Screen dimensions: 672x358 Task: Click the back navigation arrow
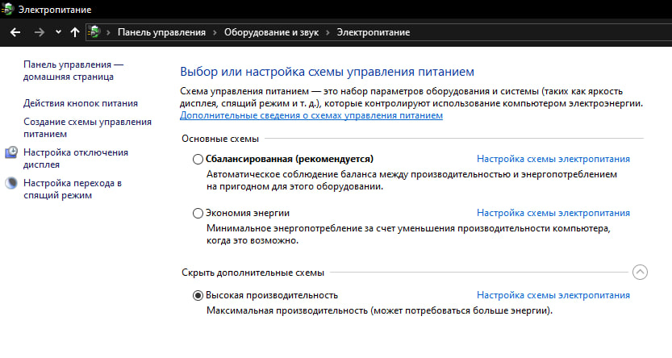click(15, 32)
